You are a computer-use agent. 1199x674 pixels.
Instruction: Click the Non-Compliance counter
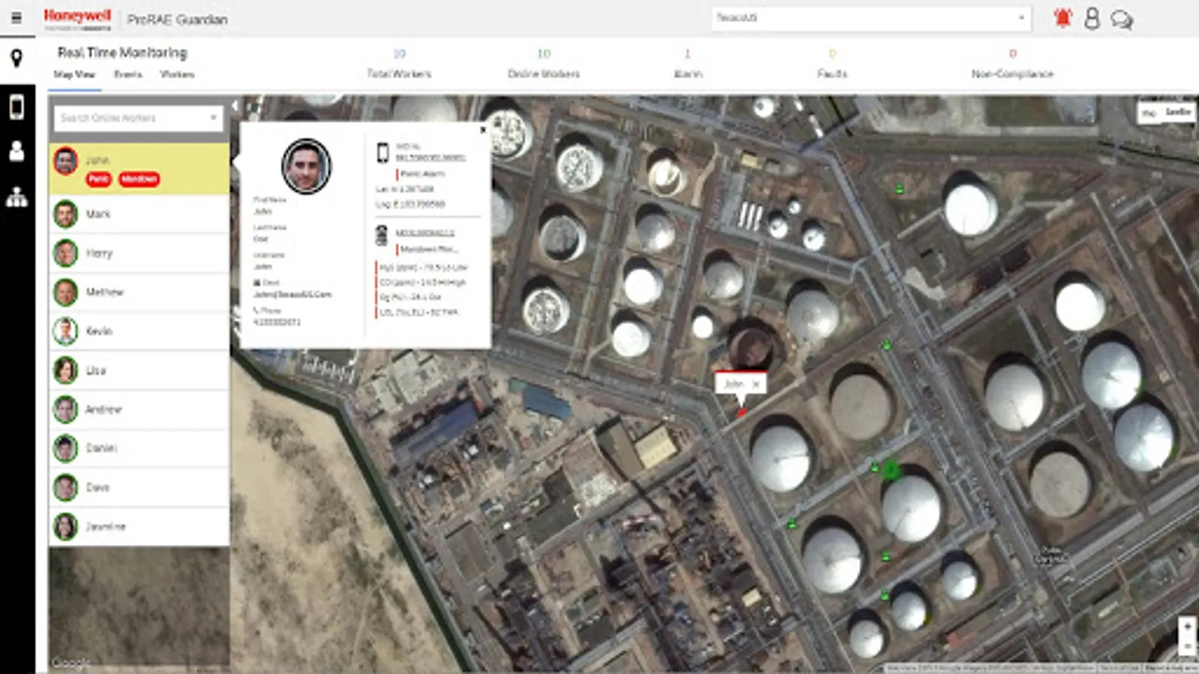(1012, 64)
